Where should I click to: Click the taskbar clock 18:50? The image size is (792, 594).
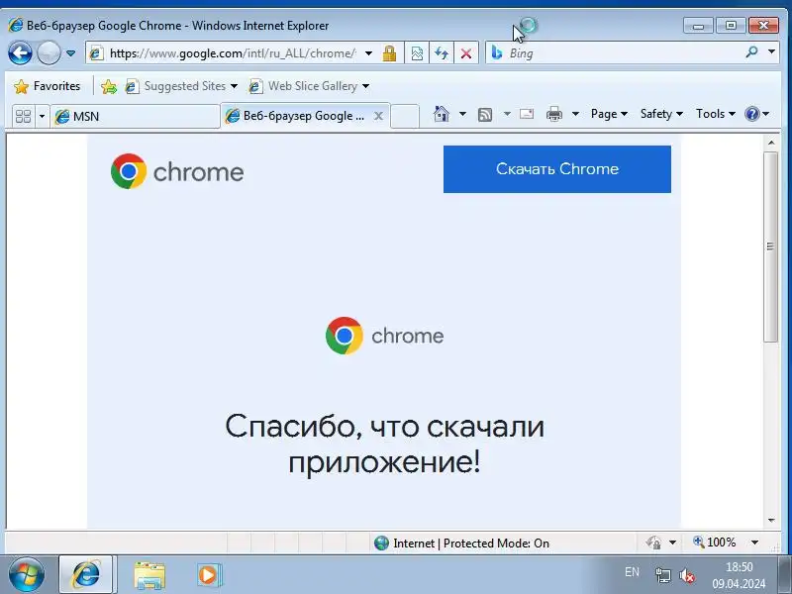pyautogui.click(x=739, y=567)
